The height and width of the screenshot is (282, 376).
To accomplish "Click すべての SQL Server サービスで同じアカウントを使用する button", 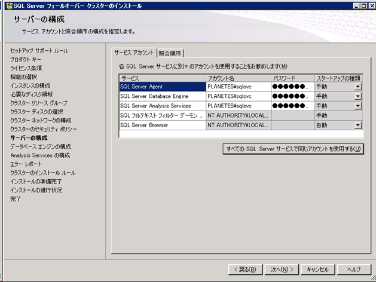I will pos(294,149).
